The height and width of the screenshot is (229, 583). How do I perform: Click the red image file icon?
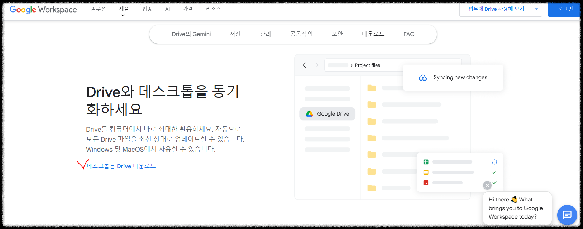click(426, 183)
